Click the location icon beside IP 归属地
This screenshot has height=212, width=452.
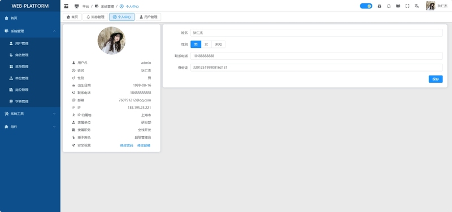click(x=73, y=115)
